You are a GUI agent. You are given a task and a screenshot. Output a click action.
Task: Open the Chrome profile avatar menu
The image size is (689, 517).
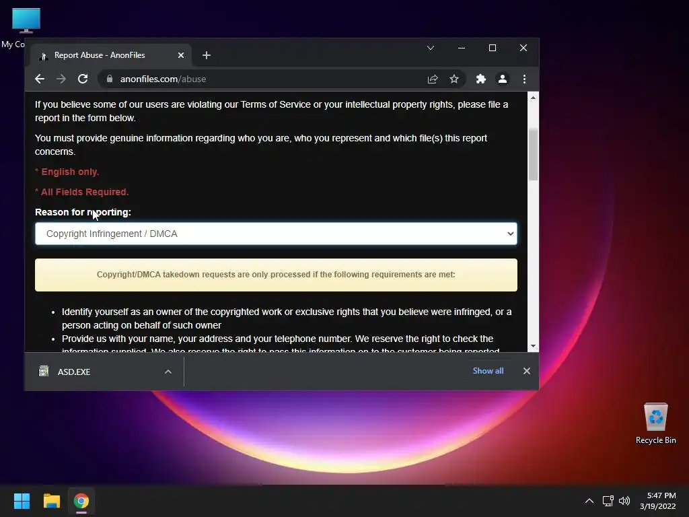[x=502, y=79]
